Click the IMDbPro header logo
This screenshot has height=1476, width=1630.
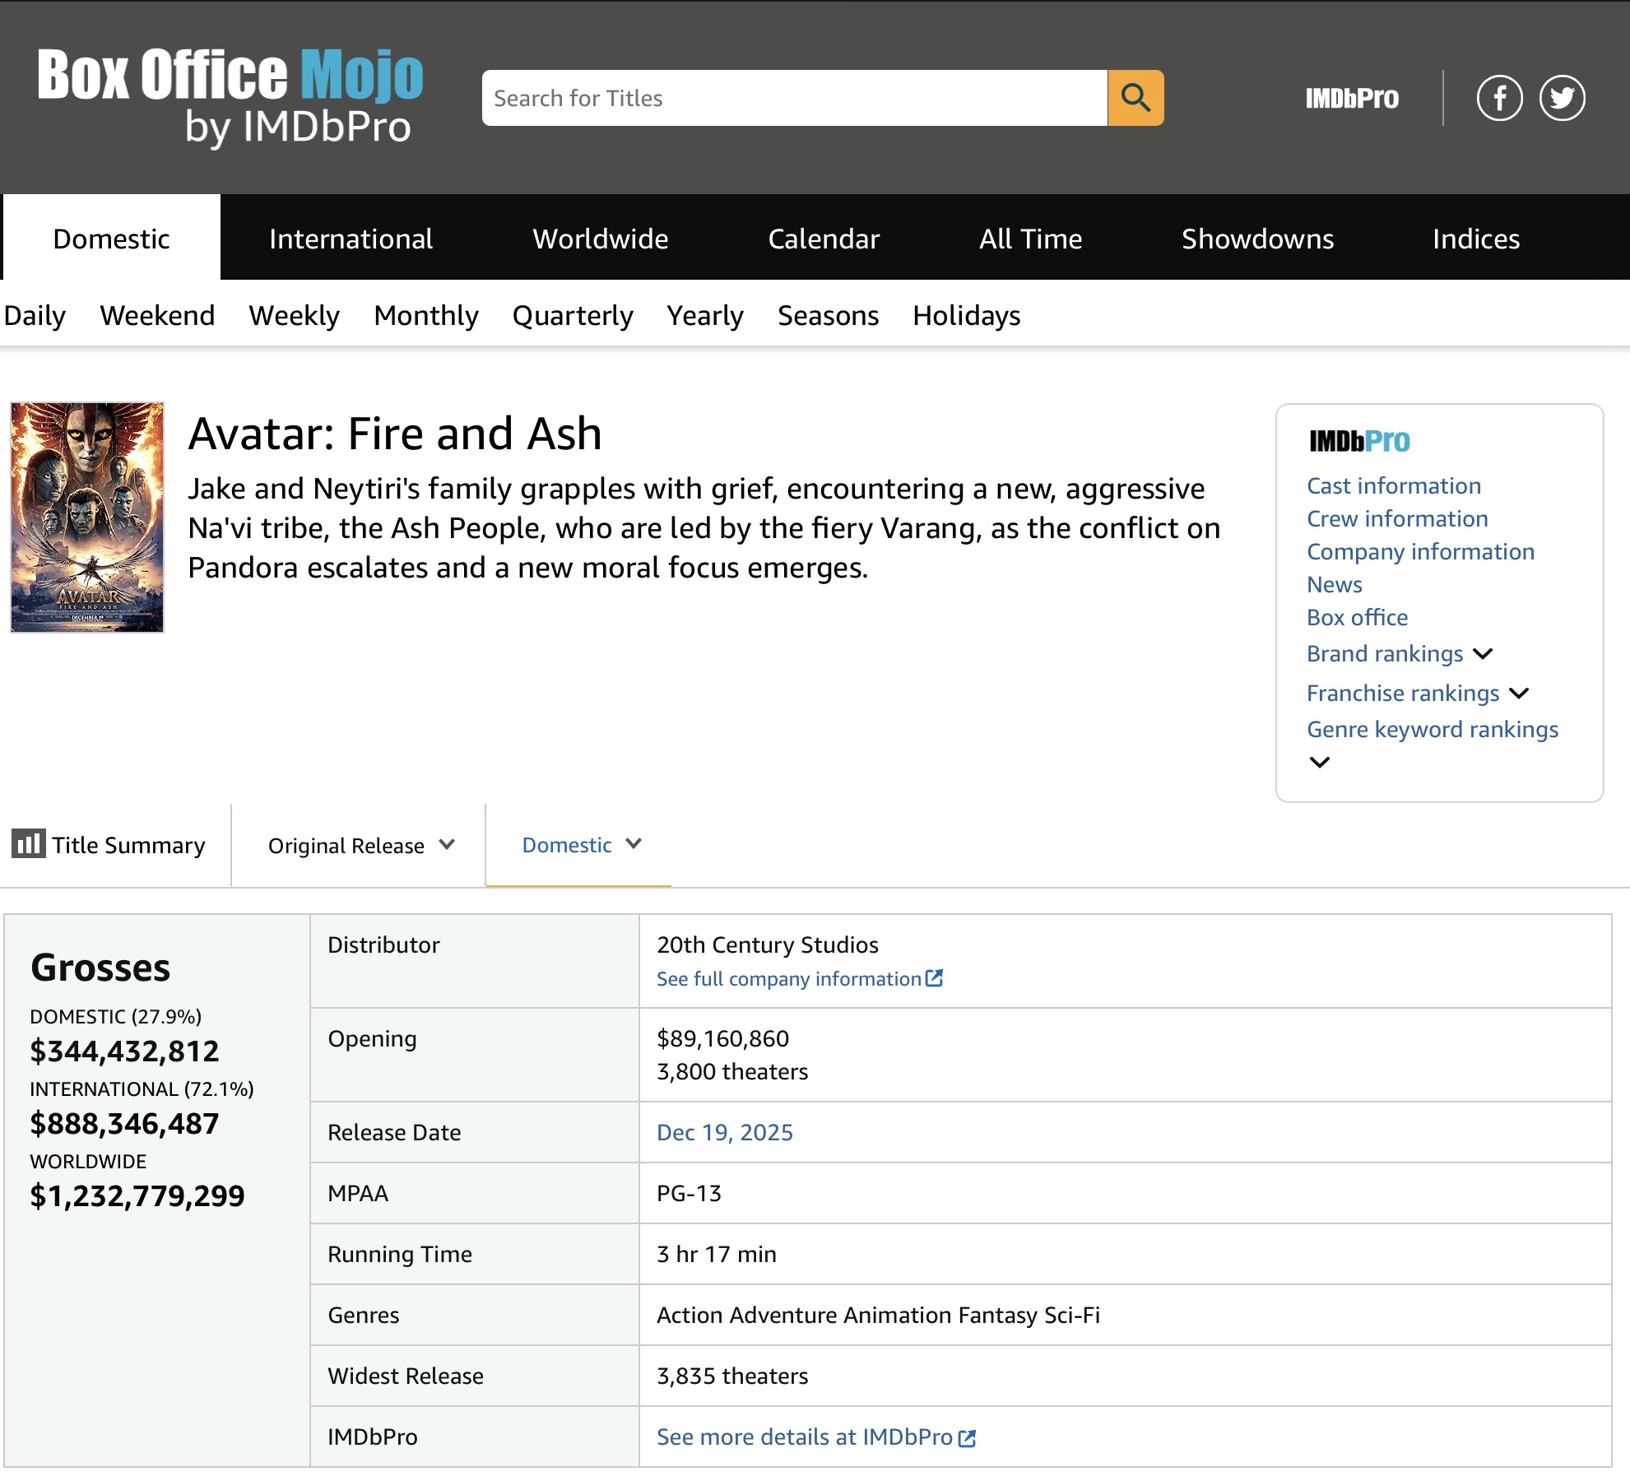click(1351, 99)
